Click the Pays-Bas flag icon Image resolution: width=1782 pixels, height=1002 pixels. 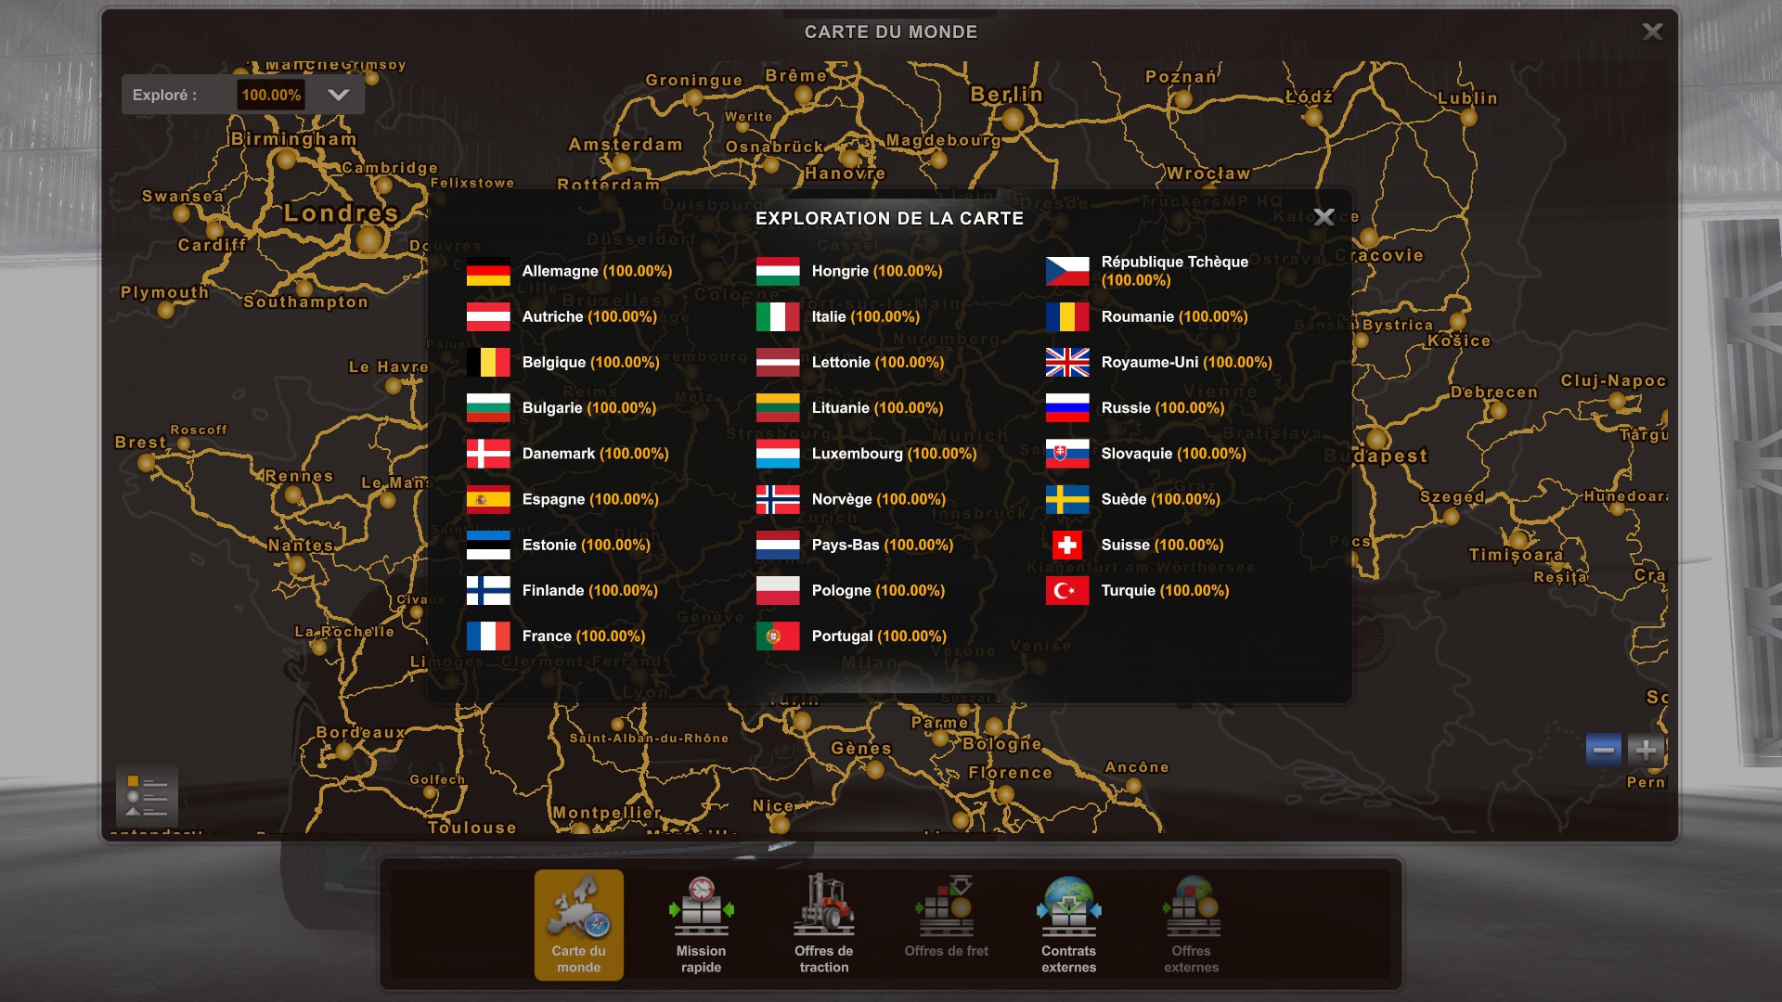pyautogui.click(x=778, y=545)
